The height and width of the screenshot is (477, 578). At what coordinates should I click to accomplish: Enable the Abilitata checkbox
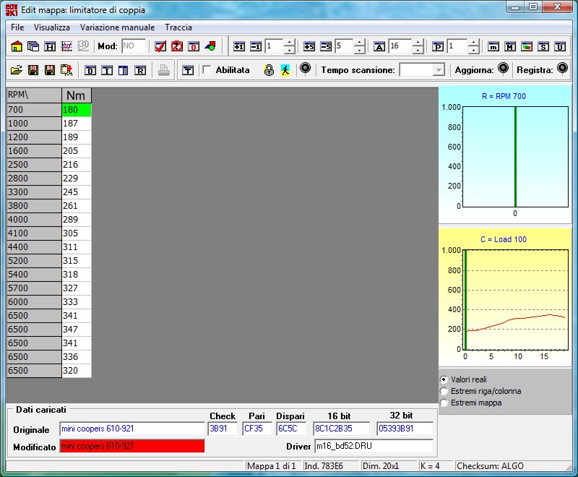point(207,70)
